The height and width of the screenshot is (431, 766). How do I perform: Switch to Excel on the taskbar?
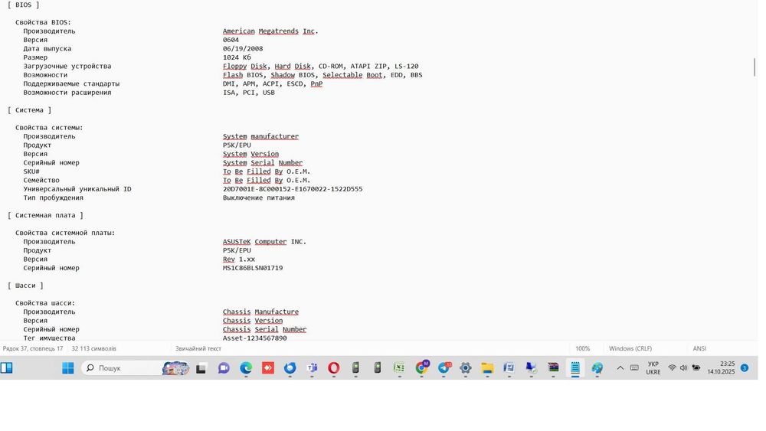click(400, 367)
